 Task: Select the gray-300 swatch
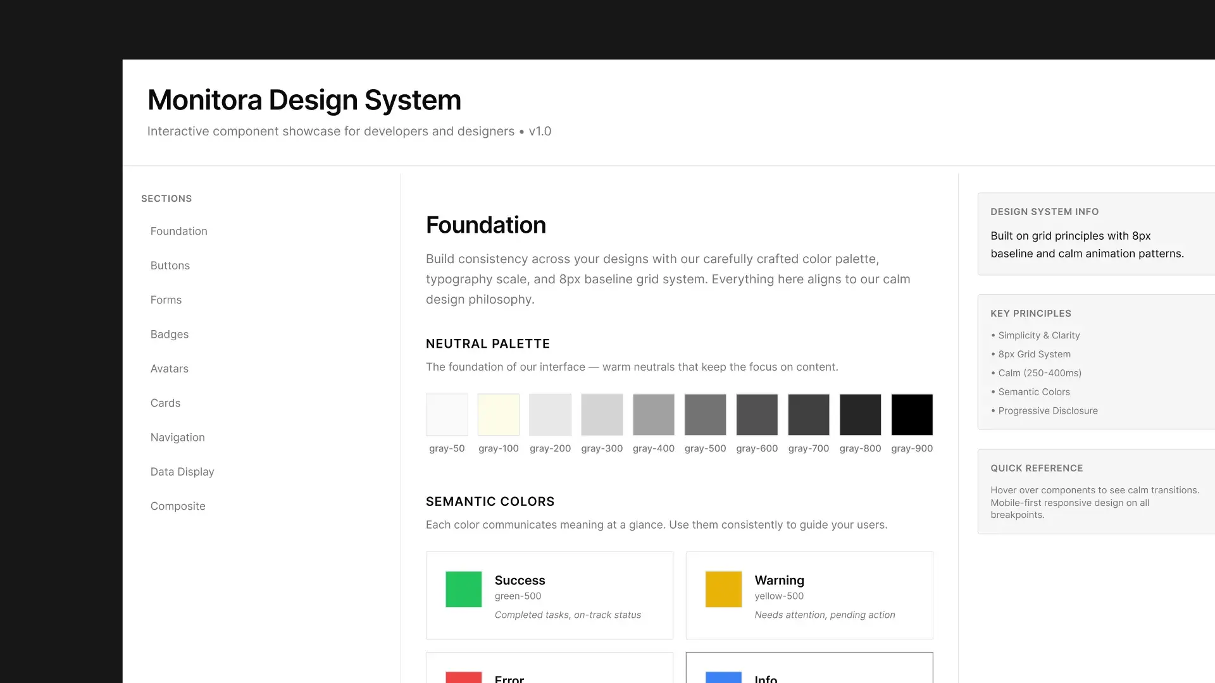[602, 415]
